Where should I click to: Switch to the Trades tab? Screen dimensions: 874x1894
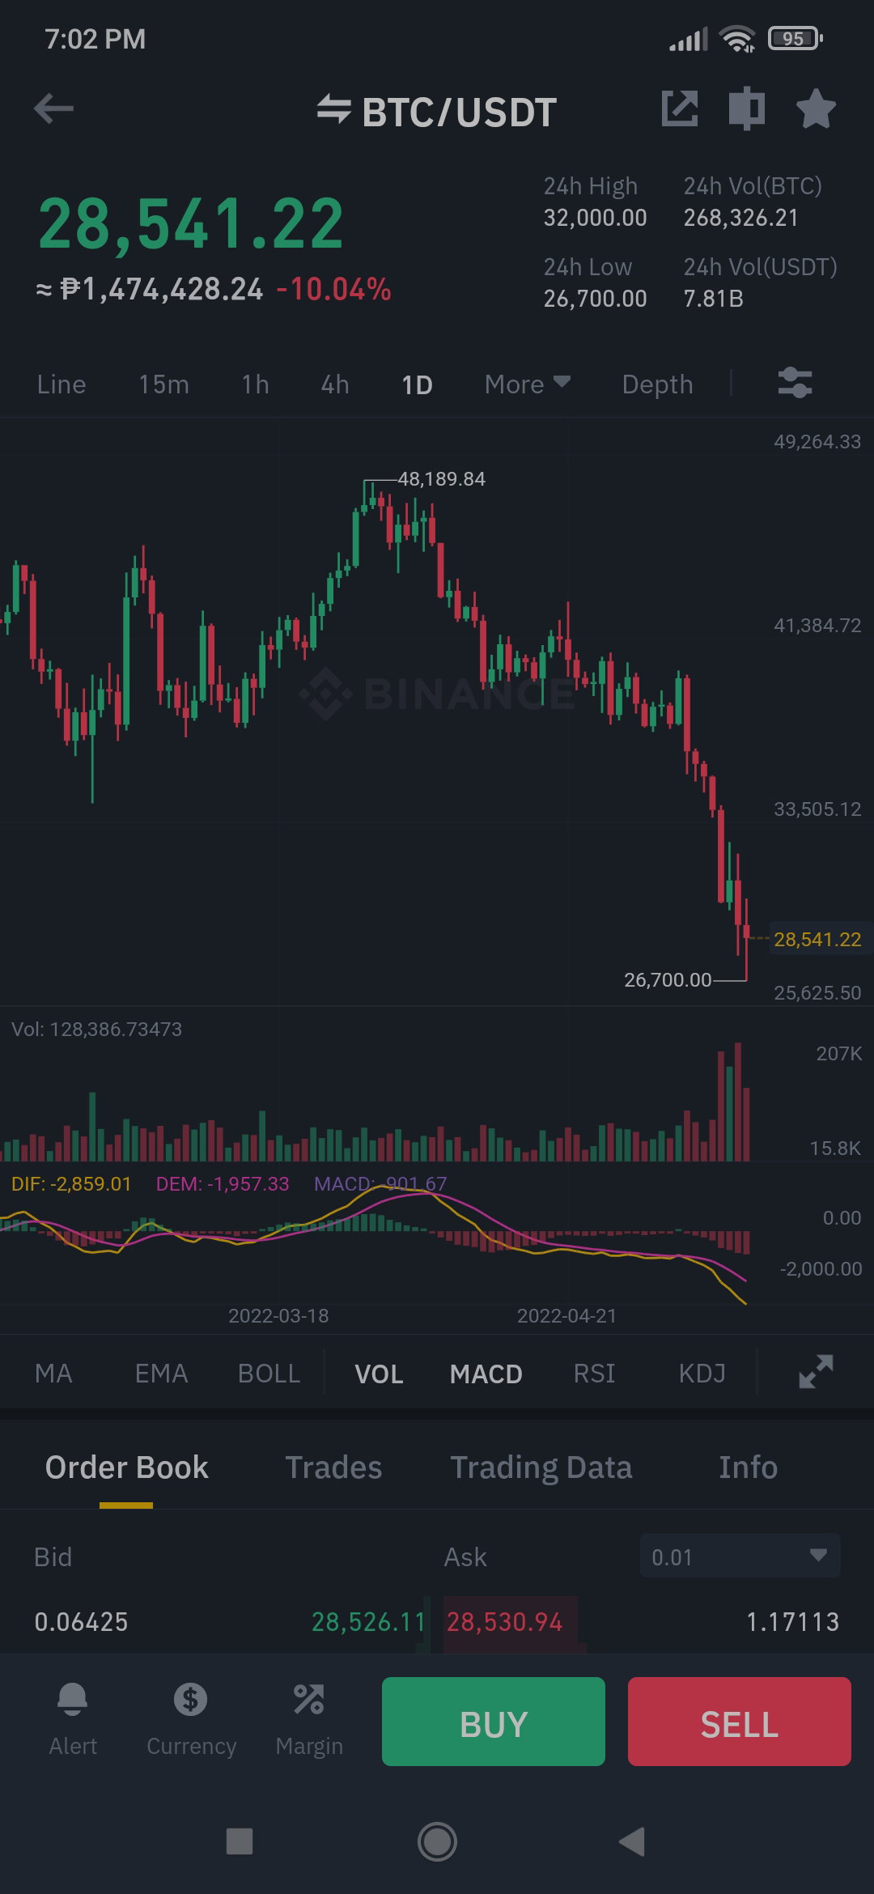tap(333, 1467)
